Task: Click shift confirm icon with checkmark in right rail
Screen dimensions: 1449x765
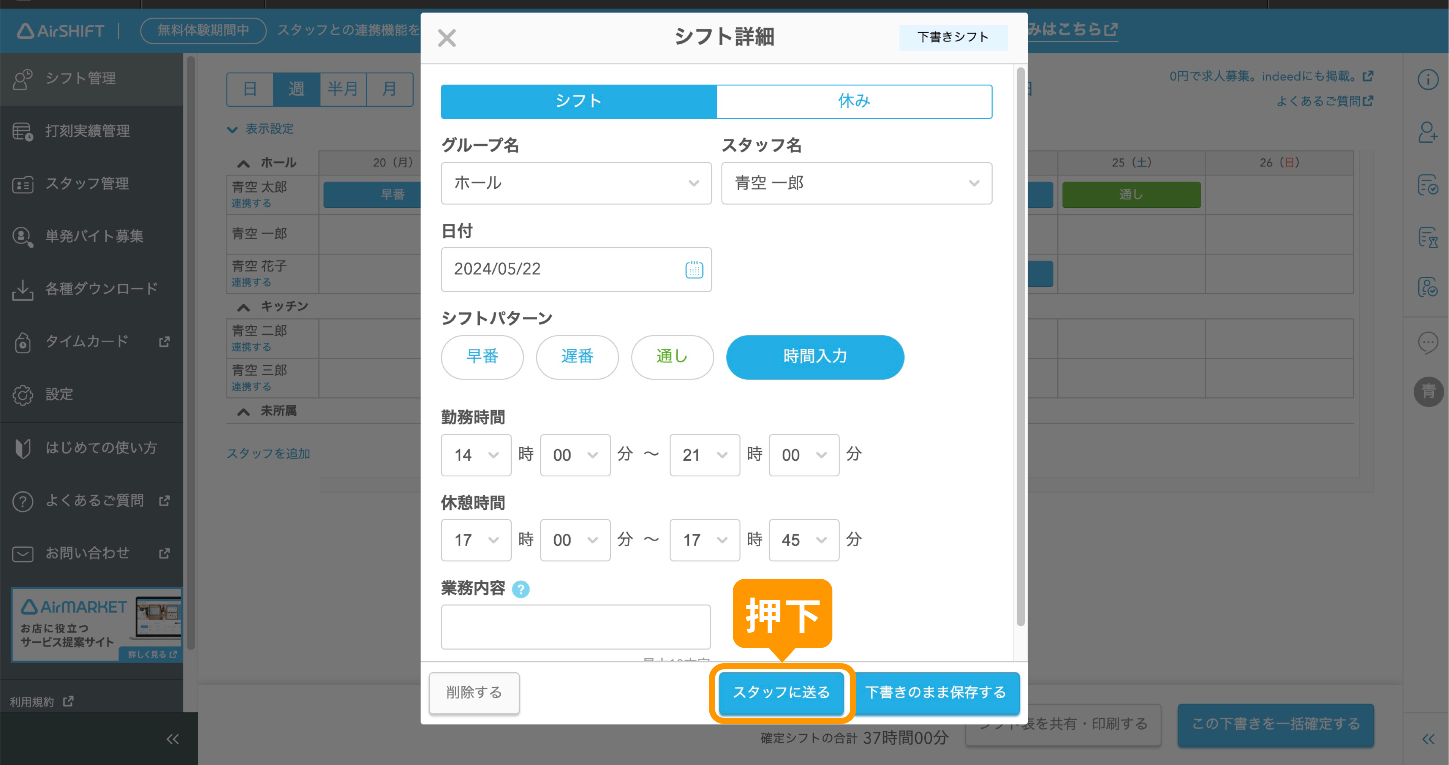Action: click(x=1428, y=185)
